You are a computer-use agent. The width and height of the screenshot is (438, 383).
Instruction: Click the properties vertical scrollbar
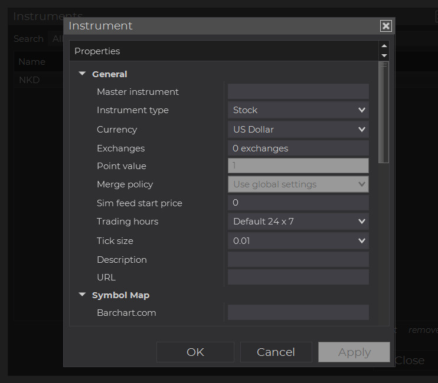(x=384, y=112)
